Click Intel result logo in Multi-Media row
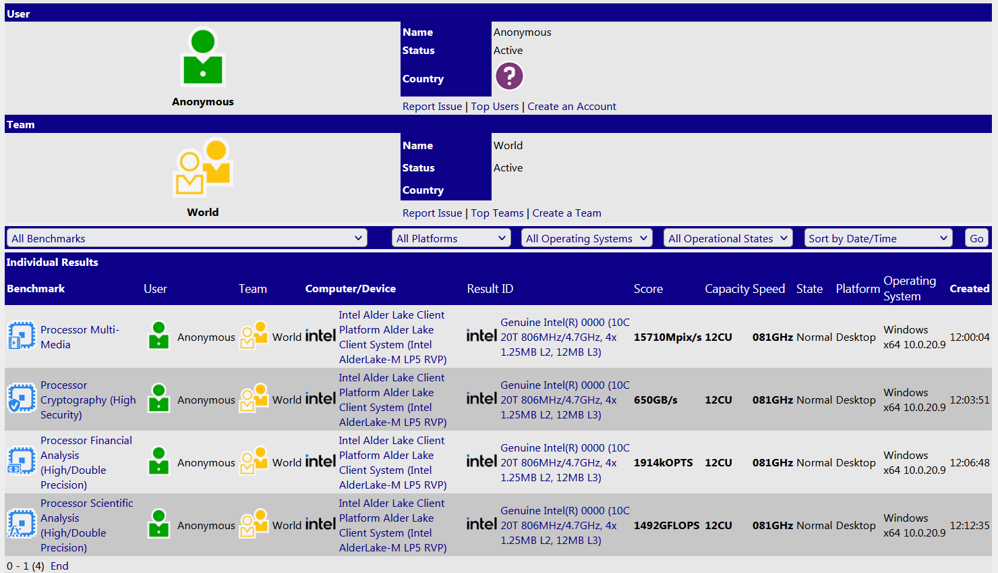This screenshot has height=573, width=998. (x=481, y=335)
